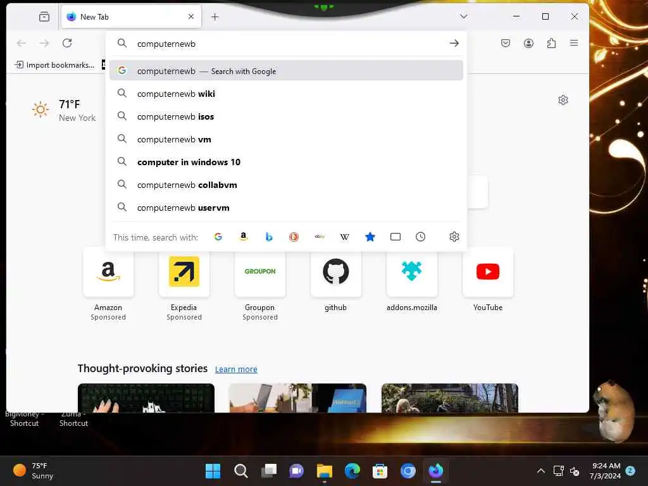This screenshot has height=486, width=648.
Task: Show hidden system tray icons chevron
Action: 540,471
